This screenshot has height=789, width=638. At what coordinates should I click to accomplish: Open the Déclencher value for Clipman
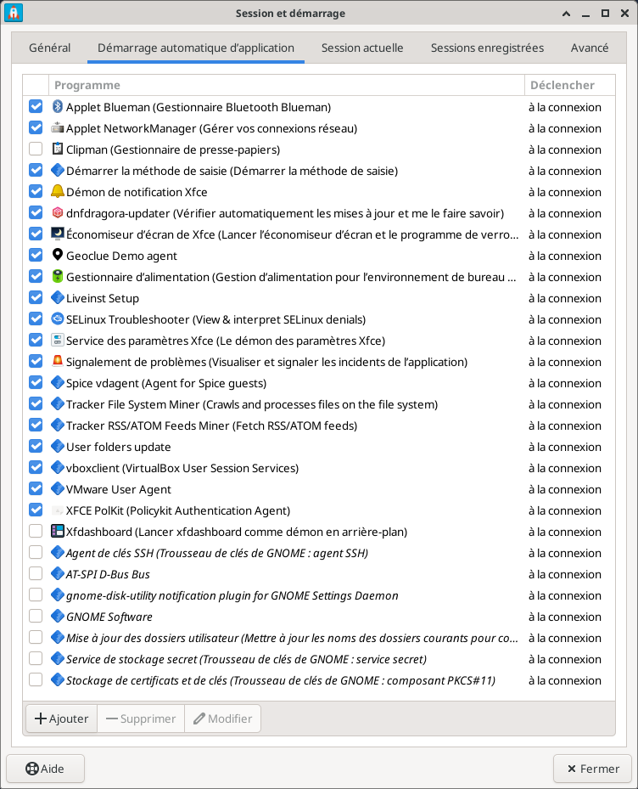(564, 149)
